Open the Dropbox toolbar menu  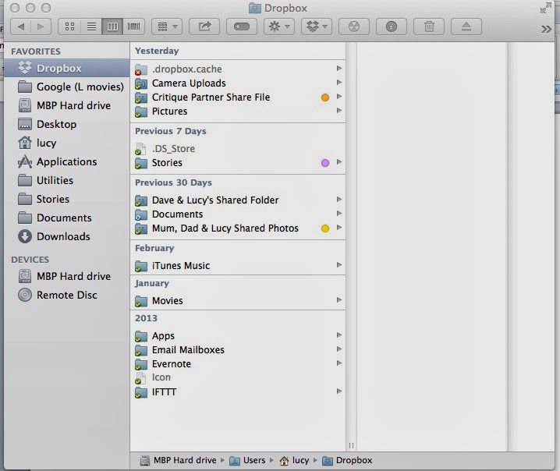coord(317,27)
